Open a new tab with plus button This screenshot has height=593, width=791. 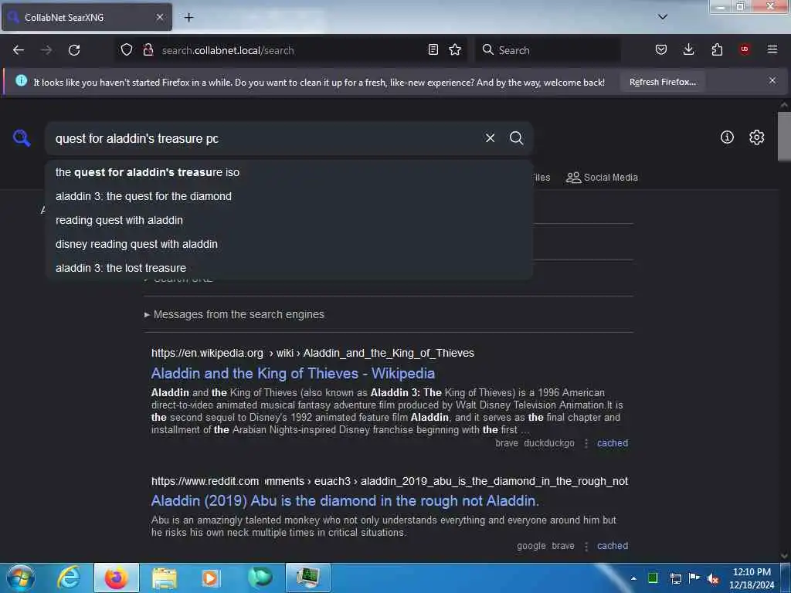click(188, 17)
